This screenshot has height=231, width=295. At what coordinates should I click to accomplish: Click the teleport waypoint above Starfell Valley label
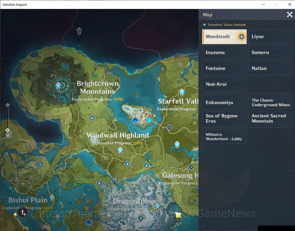click(x=182, y=92)
